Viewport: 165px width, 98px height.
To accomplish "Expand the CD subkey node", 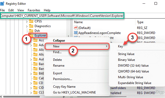I will click(31, 83).
